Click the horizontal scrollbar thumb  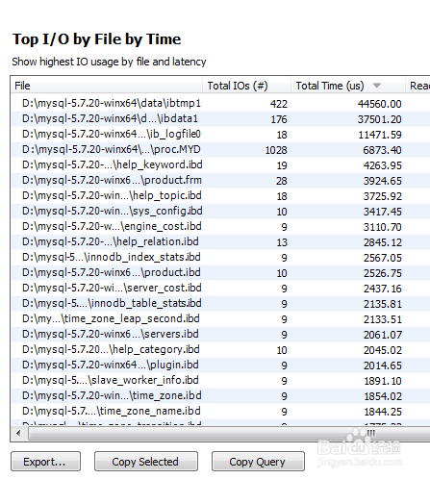click(x=229, y=434)
